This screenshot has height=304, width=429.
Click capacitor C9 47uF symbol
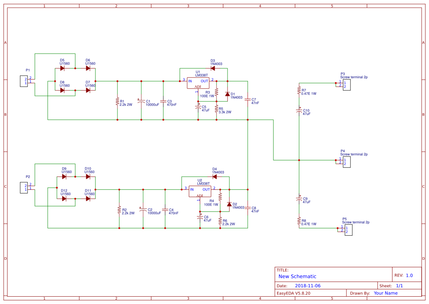point(299,199)
